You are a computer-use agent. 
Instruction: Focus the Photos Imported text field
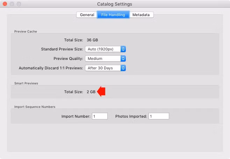pyautogui.click(x=159, y=116)
